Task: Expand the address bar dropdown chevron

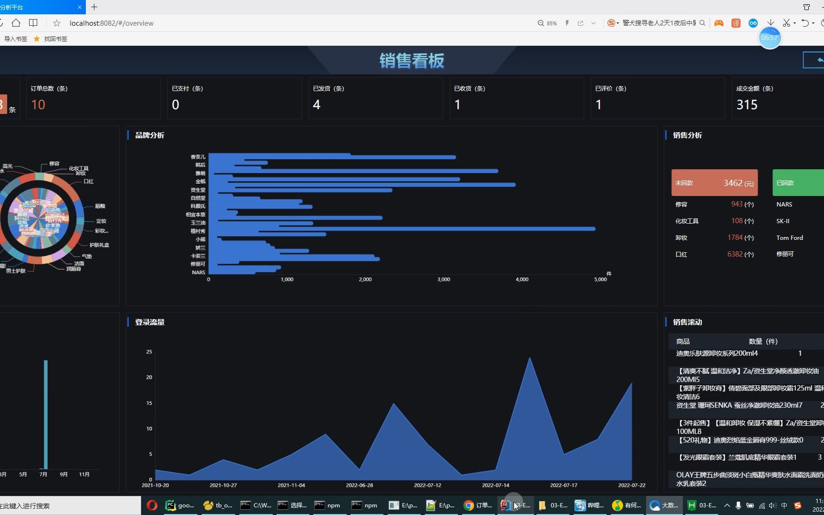Action: point(594,23)
